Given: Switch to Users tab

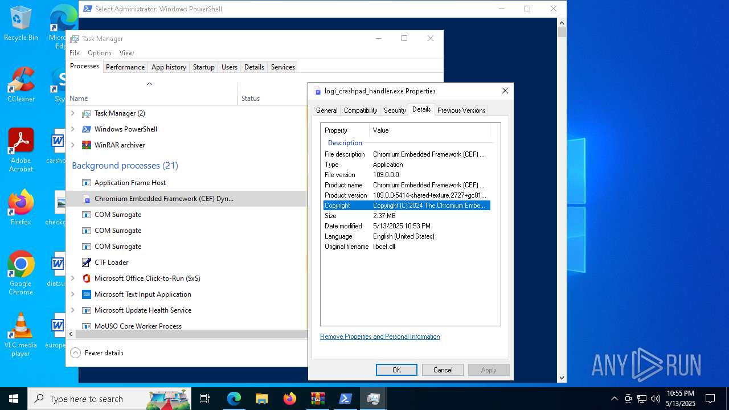Looking at the screenshot, I should (230, 67).
